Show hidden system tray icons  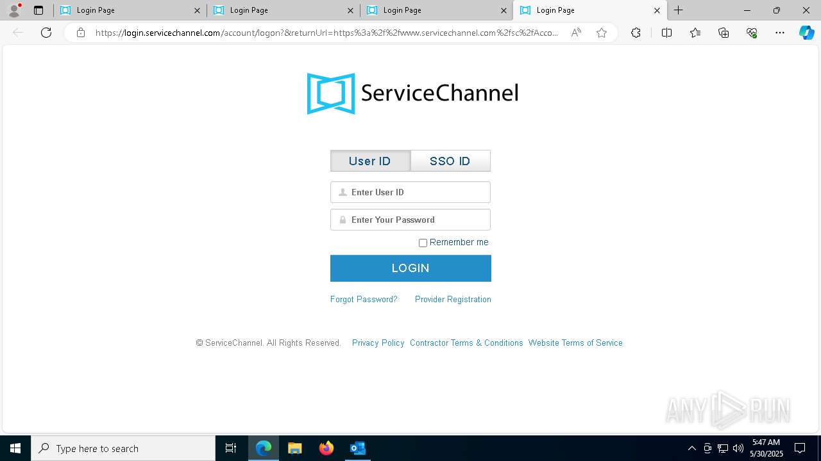[x=691, y=448]
